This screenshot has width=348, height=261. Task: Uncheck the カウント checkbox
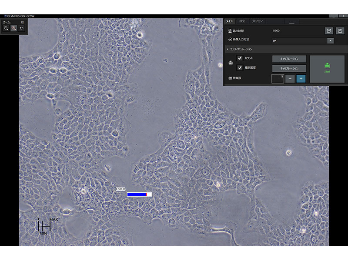[x=240, y=58]
